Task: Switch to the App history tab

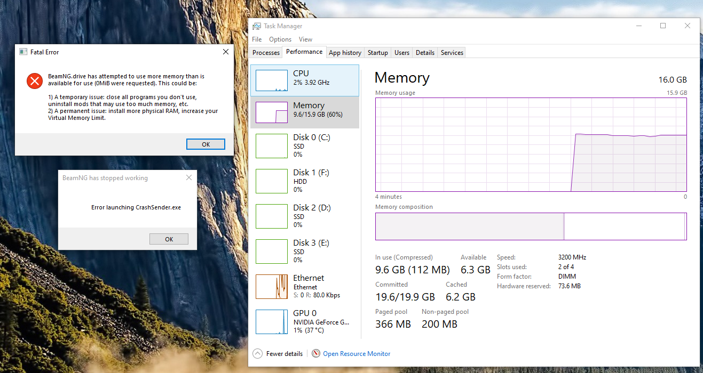Action: (x=345, y=53)
